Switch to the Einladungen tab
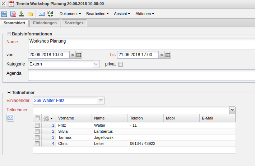The width and height of the screenshot is (255, 166). [x=45, y=23]
